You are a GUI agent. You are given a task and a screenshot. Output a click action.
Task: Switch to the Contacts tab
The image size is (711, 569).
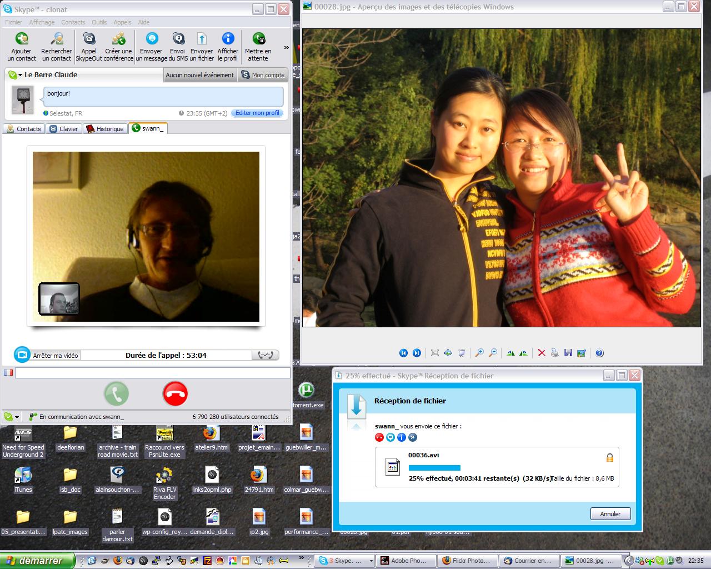pyautogui.click(x=24, y=129)
